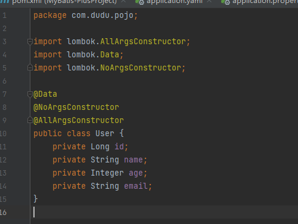
Task: Close the pom.xml editor tab
Action: pyautogui.click(x=123, y=2)
